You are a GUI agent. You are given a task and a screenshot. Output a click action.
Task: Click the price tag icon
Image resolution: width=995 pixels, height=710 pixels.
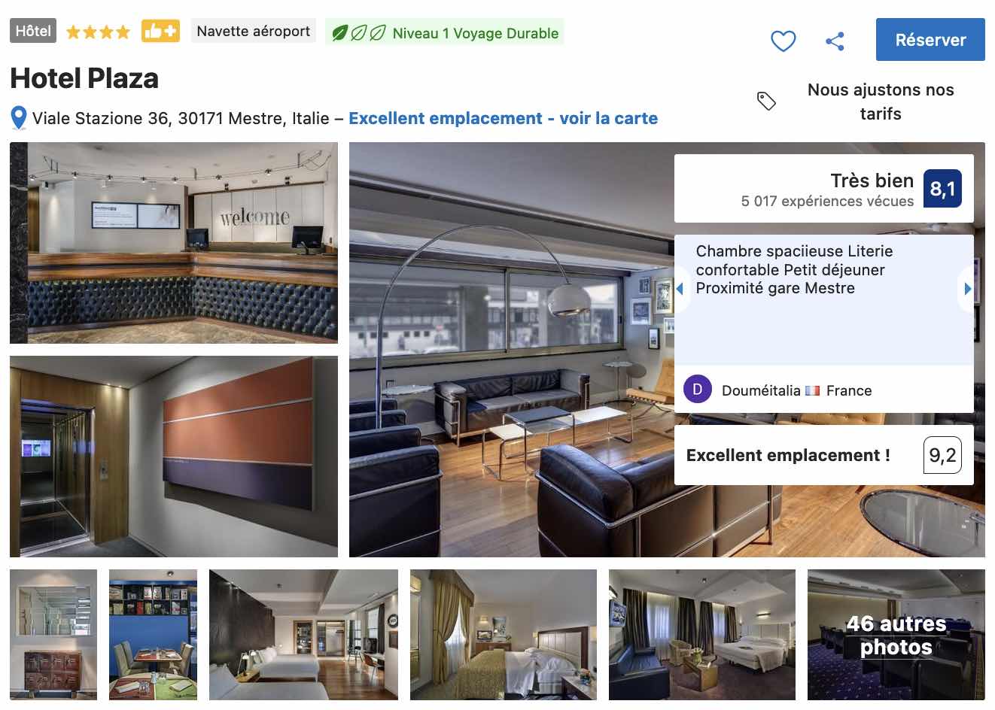coord(766,101)
